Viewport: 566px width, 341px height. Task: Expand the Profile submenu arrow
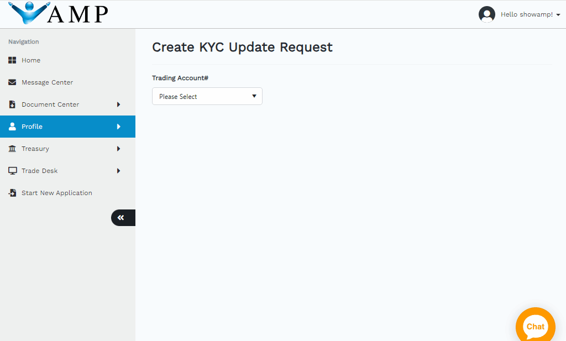[118, 127]
